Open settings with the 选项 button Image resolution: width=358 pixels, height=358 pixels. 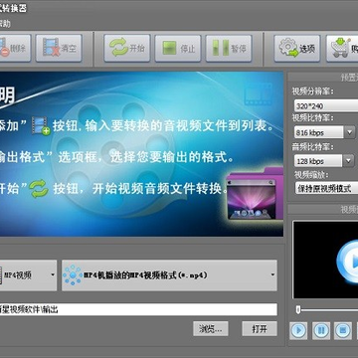297,48
